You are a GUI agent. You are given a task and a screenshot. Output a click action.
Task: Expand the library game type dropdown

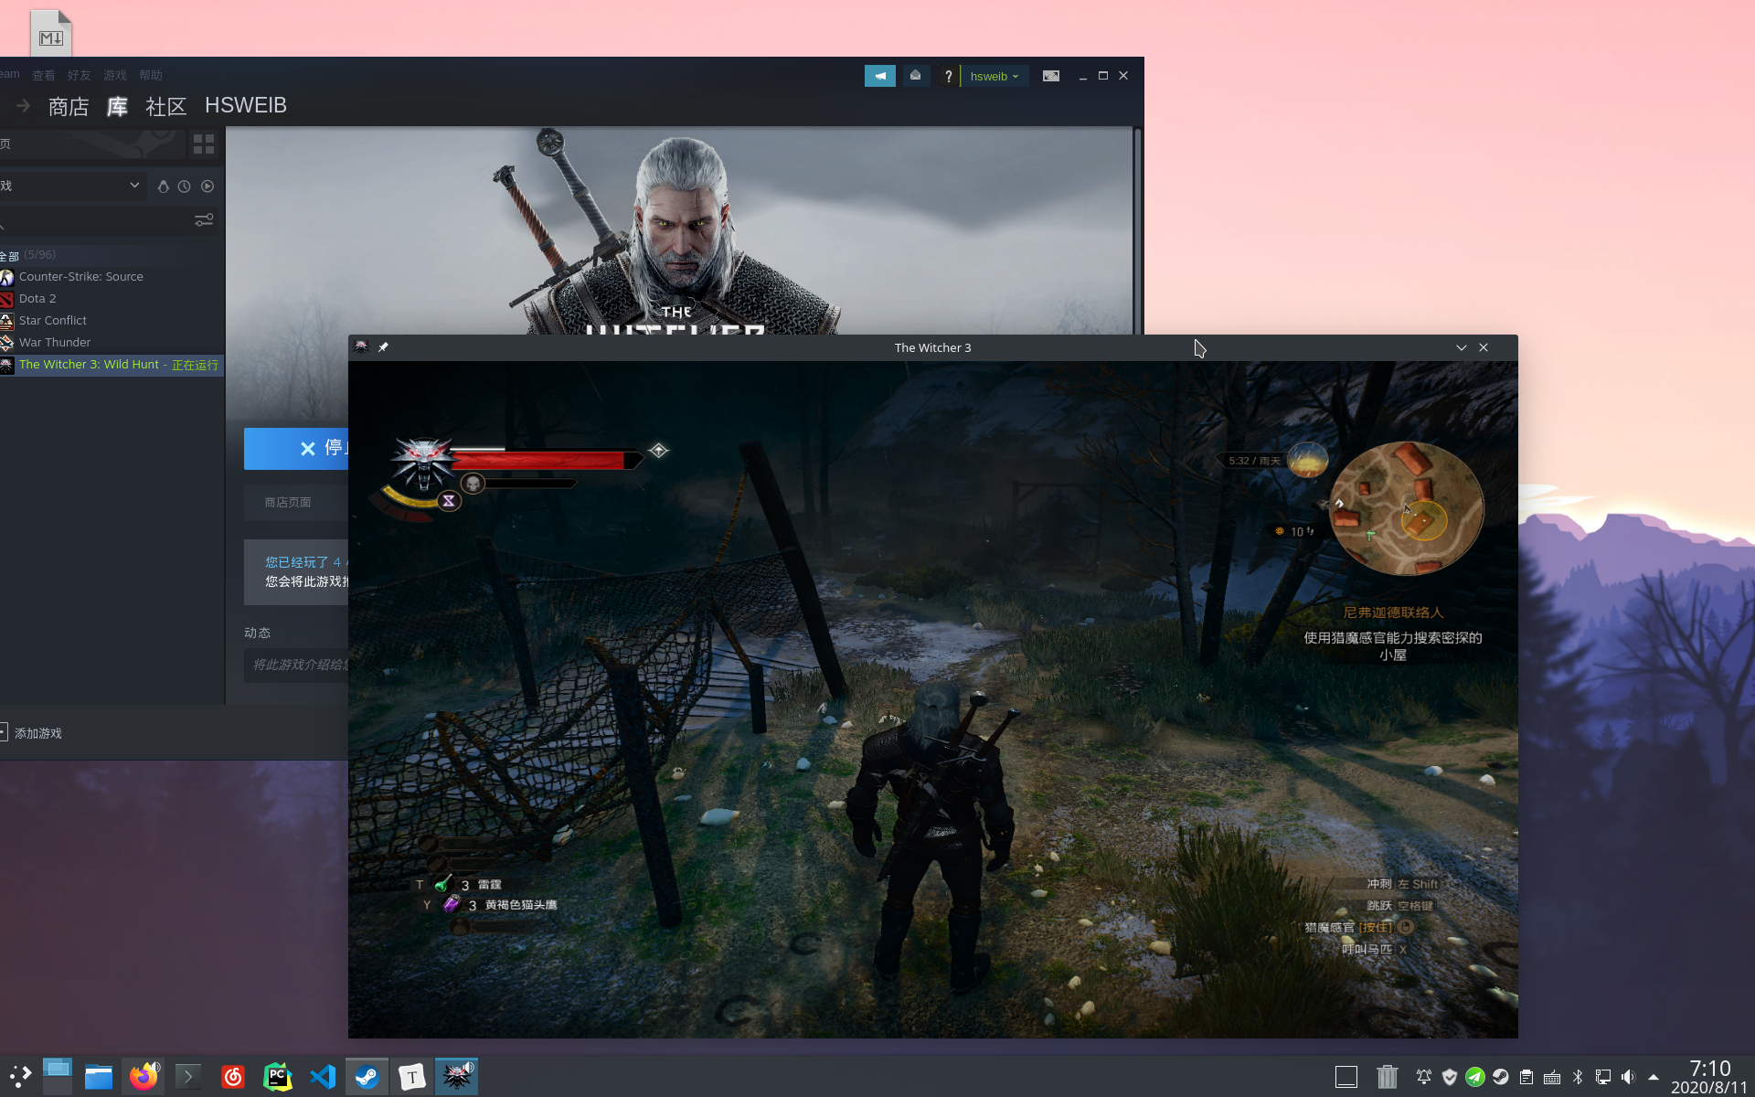71,186
